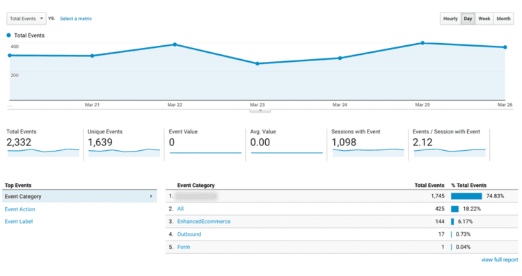The height and width of the screenshot is (276, 522).
Task: Click the Mar 26 data point on chart
Action: [x=505, y=47]
